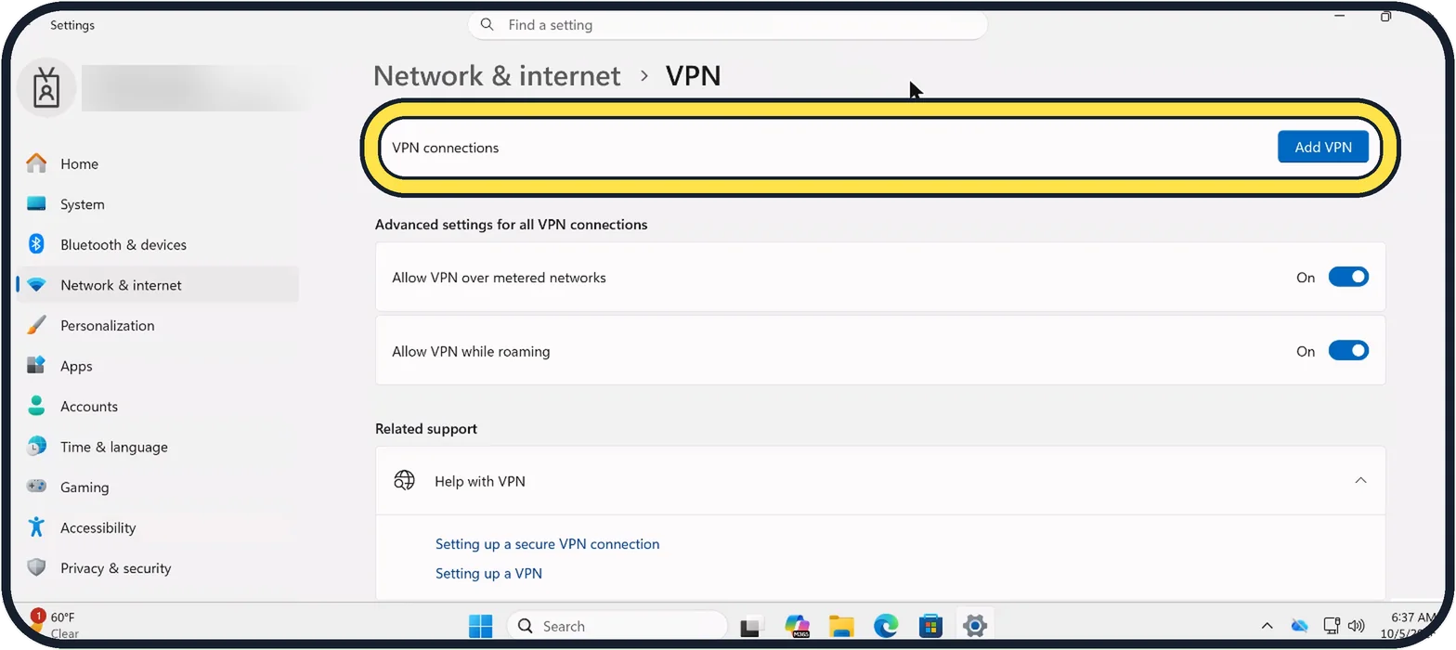Show hidden icons in system tray

(1267, 626)
